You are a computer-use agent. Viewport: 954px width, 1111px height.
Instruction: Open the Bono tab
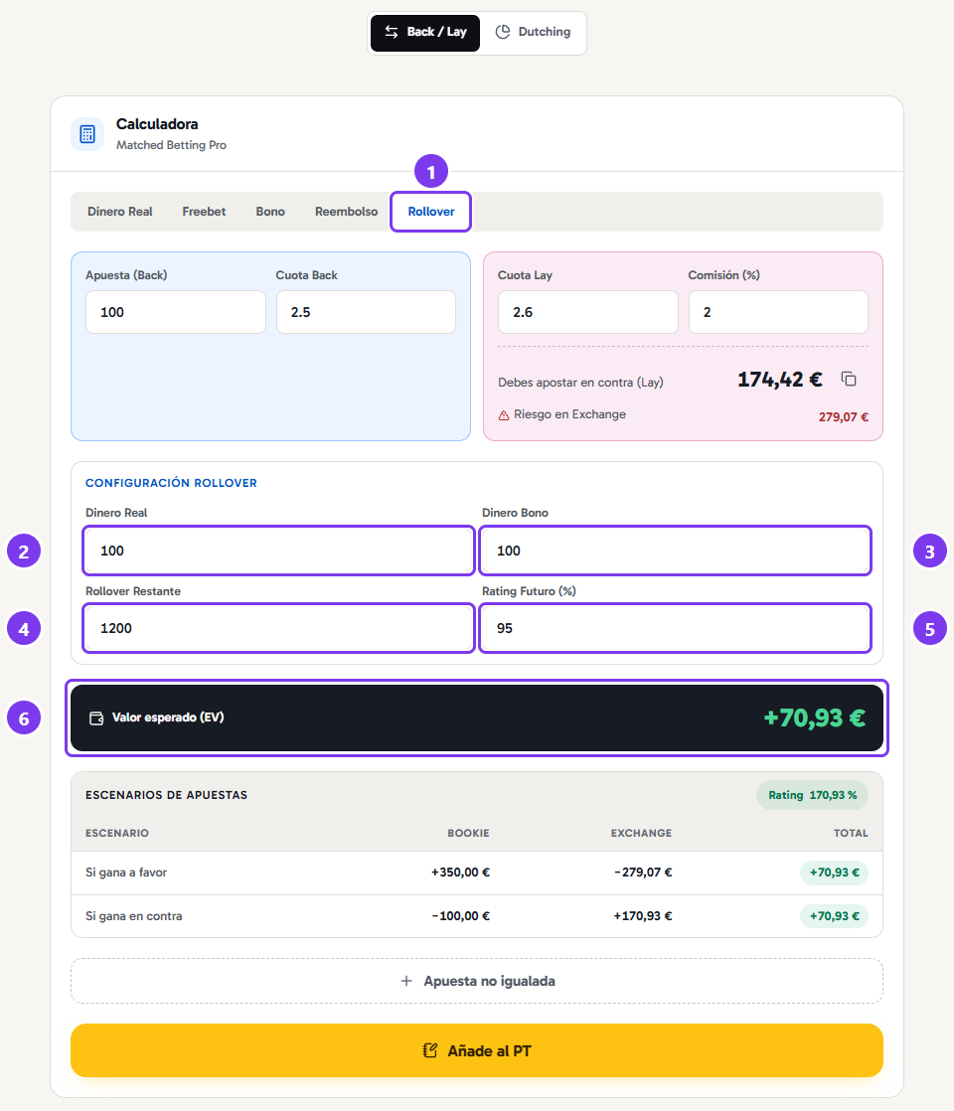coord(270,211)
